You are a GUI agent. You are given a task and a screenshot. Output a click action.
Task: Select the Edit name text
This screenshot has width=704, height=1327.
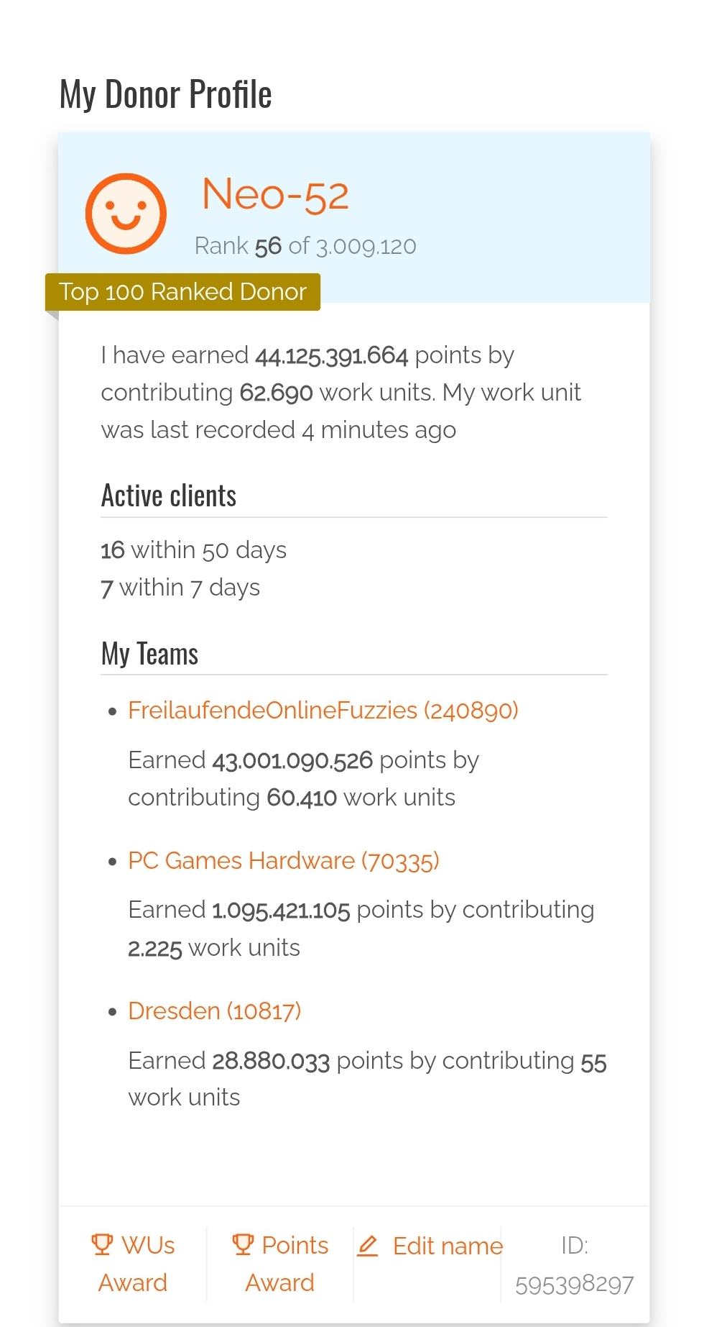tap(448, 1246)
